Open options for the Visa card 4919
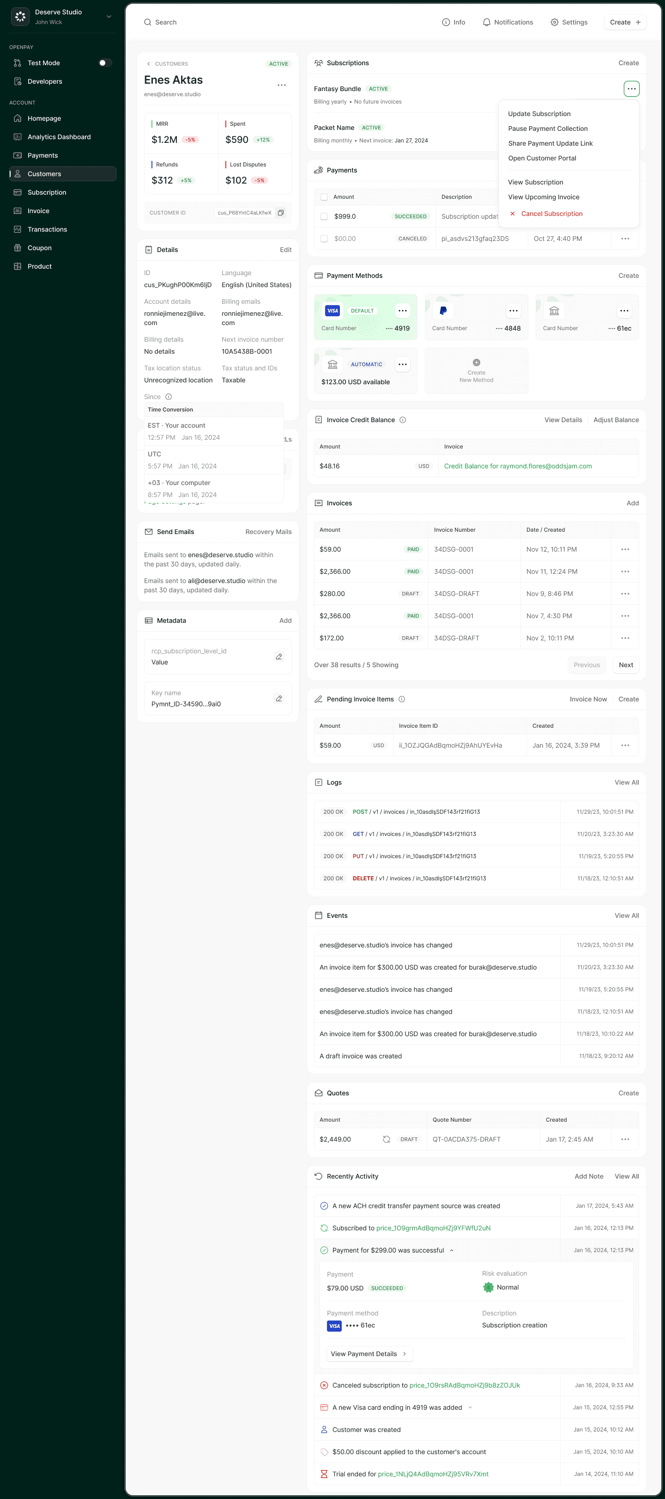Image resolution: width=665 pixels, height=1499 pixels. (402, 311)
